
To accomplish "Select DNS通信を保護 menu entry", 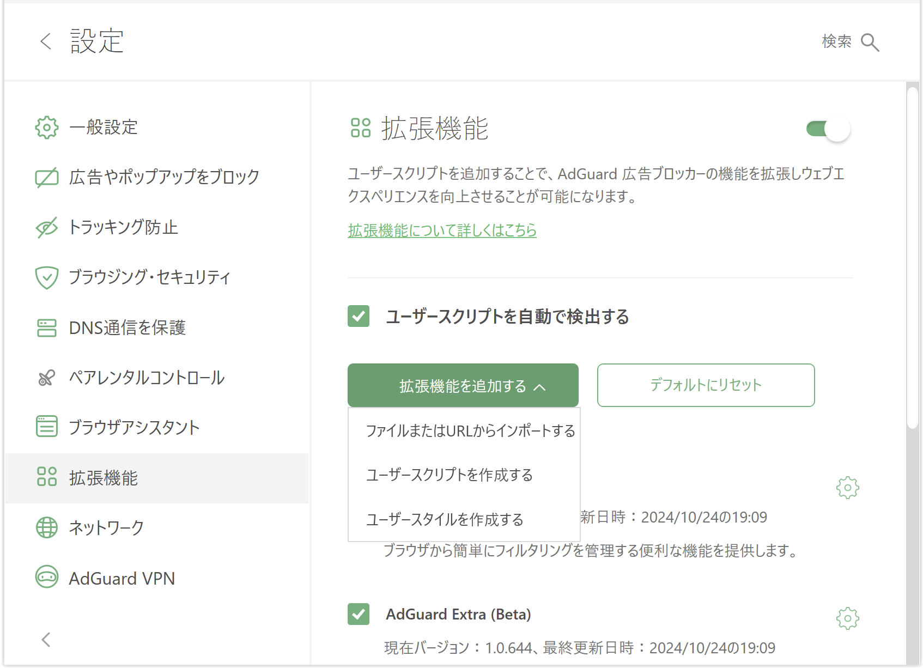I will click(x=157, y=327).
